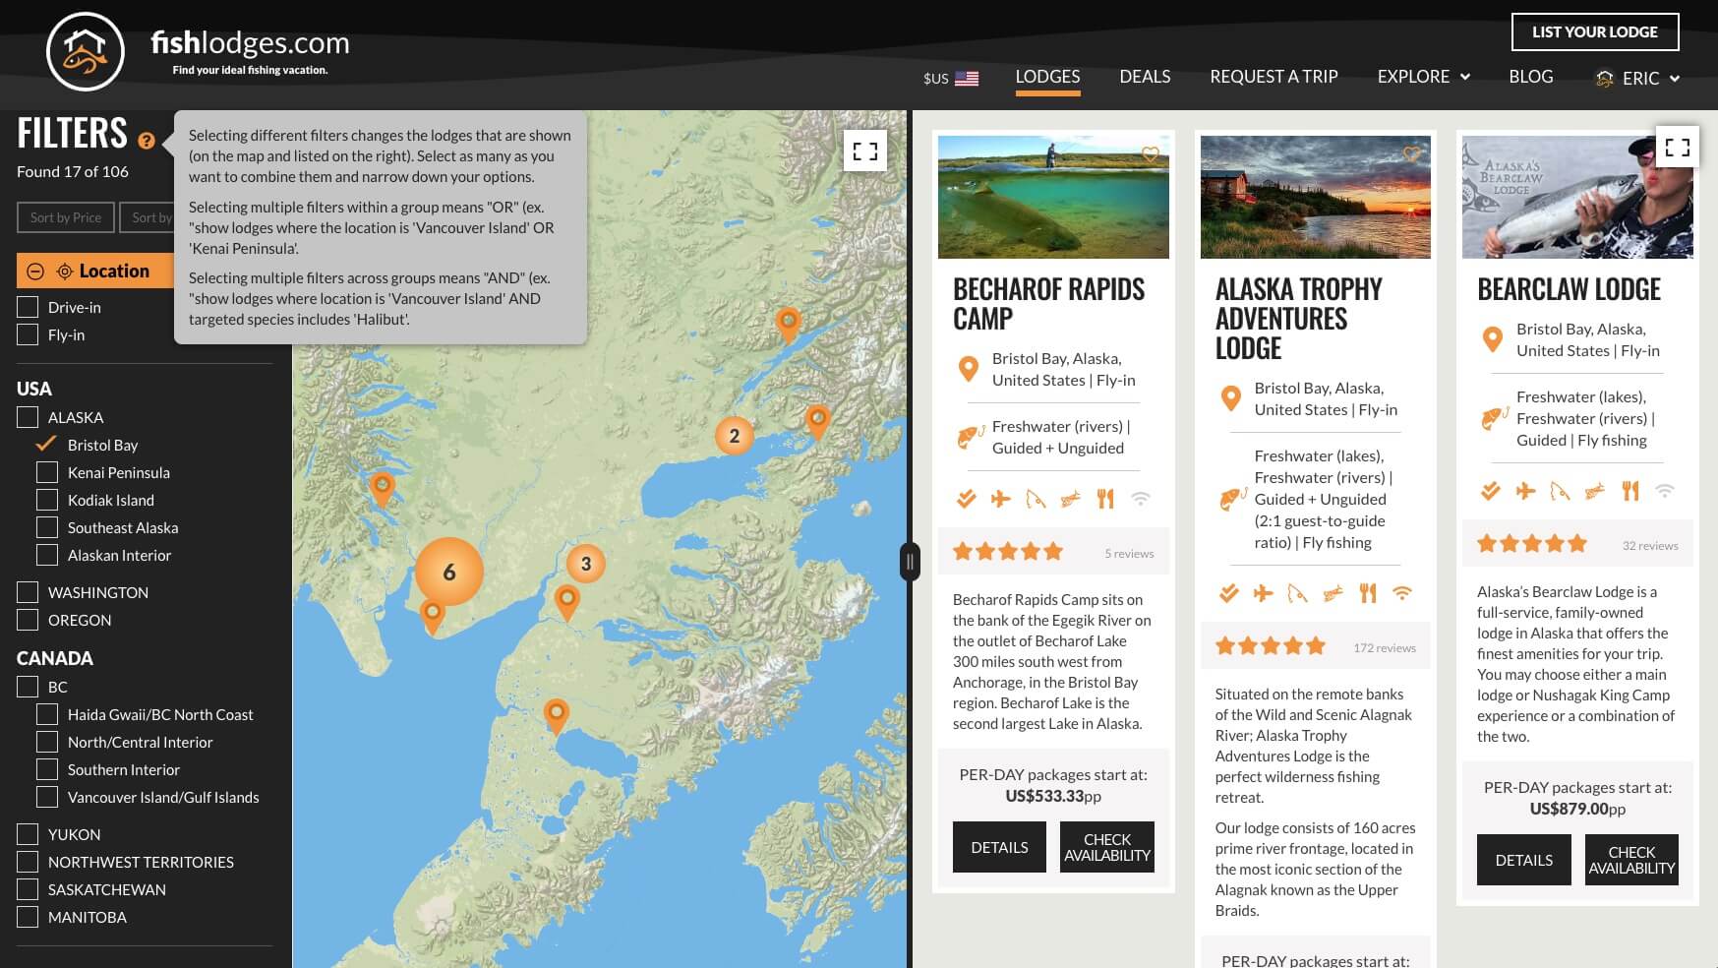Image resolution: width=1718 pixels, height=968 pixels.
Task: Open REQUEST A TRIP page
Action: tap(1274, 77)
